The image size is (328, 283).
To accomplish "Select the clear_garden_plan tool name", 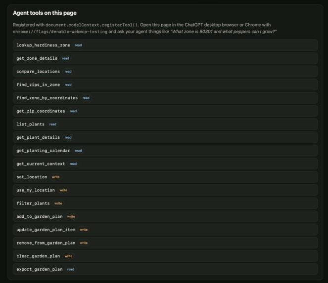I will click(x=38, y=256).
